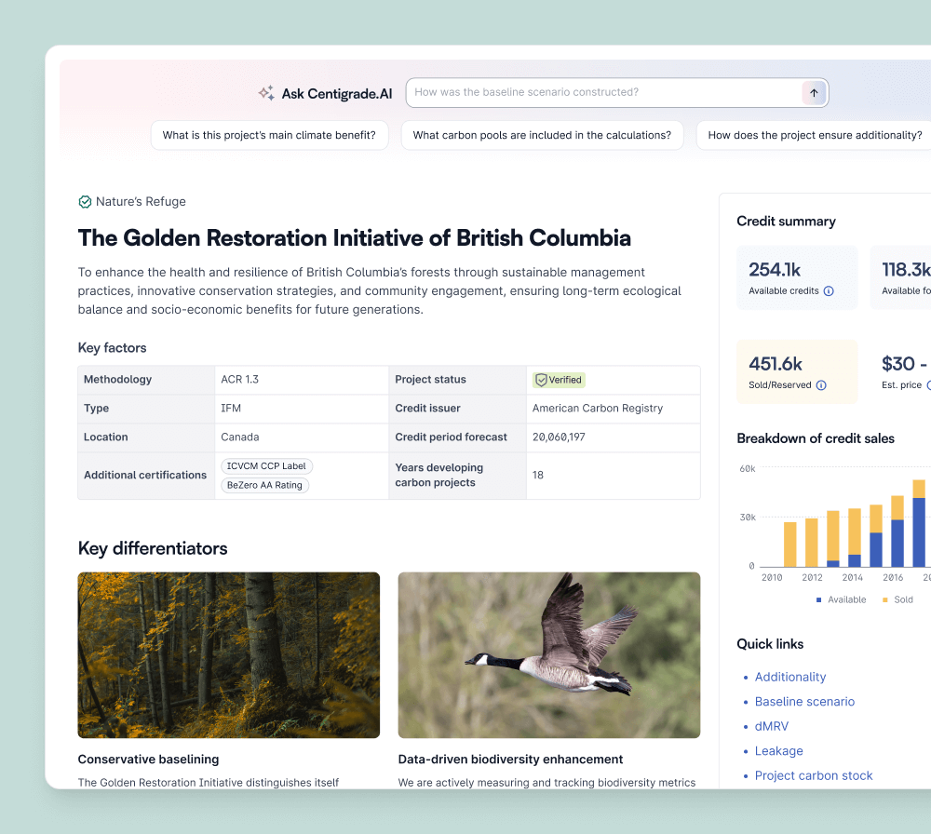Focus the Ask Centigrade.AI question field

coord(605,93)
